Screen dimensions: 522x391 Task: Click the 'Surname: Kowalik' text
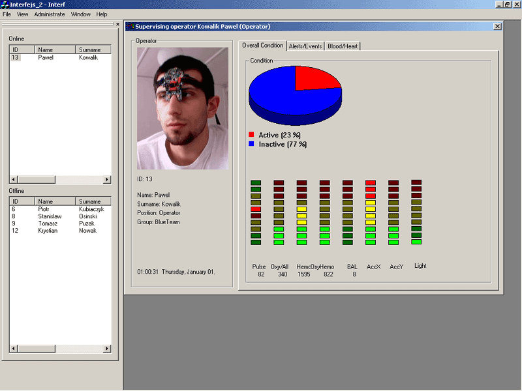(x=159, y=204)
